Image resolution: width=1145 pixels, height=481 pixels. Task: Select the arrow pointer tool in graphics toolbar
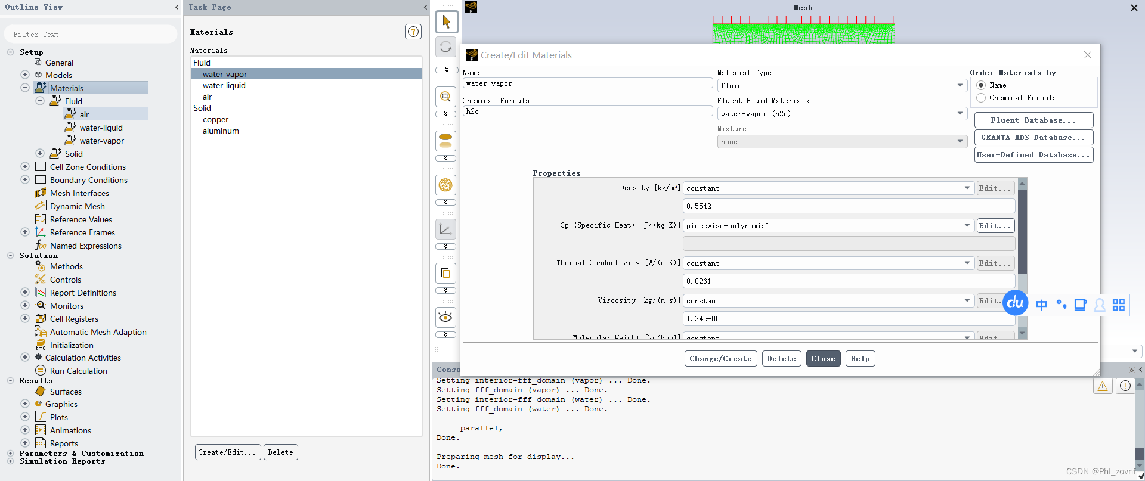point(446,22)
